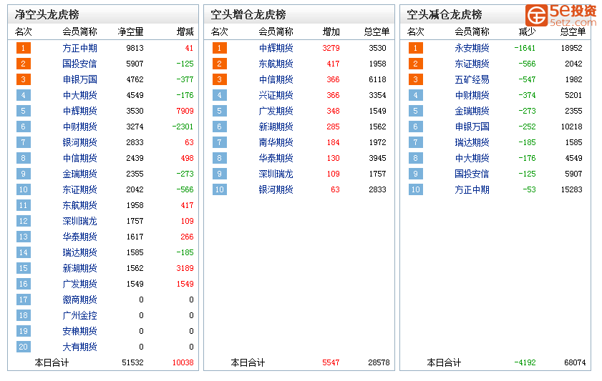The height and width of the screenshot is (381, 602).
Task: Open 银河期货 in the 空头增仓龙虎榜 table
Action: [x=276, y=189]
